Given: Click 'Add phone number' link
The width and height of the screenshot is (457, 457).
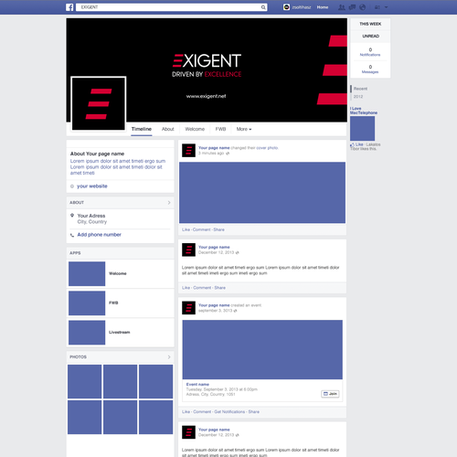Looking at the screenshot, I should (99, 235).
